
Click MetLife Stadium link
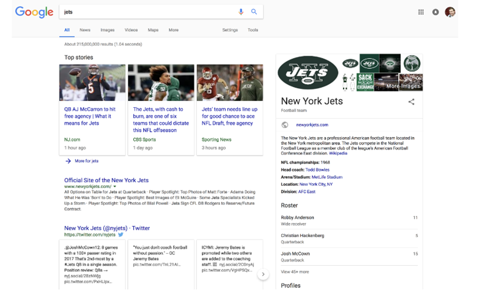point(327,177)
